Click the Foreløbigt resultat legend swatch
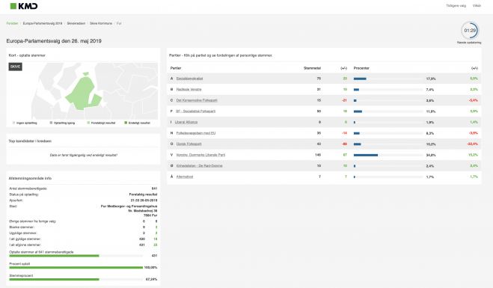 (88, 123)
